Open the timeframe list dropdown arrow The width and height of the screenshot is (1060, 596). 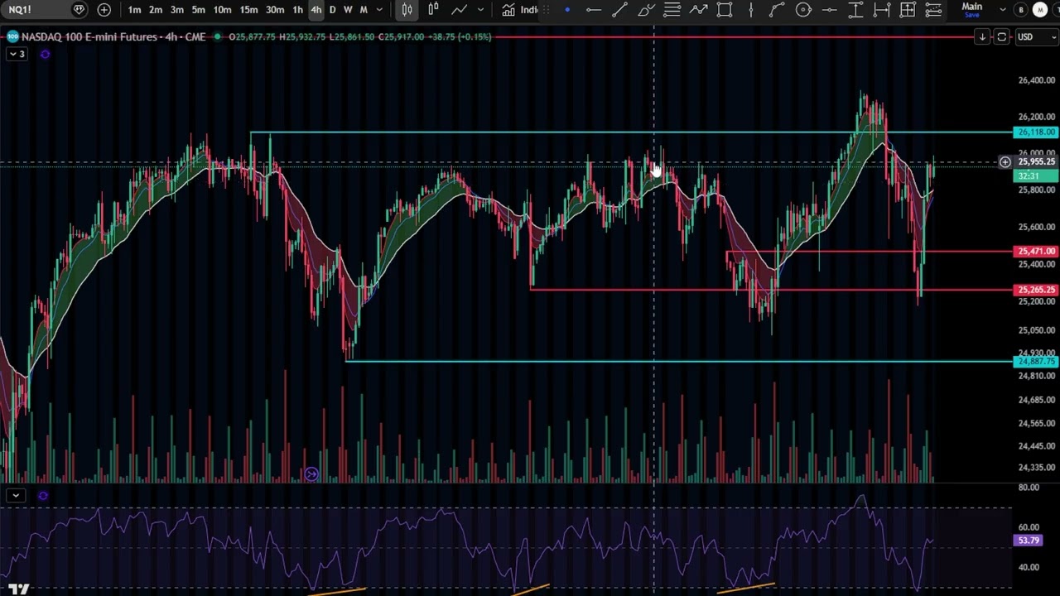(x=380, y=10)
